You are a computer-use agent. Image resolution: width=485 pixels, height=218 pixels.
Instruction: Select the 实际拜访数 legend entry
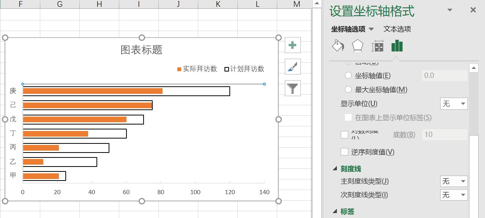197,69
